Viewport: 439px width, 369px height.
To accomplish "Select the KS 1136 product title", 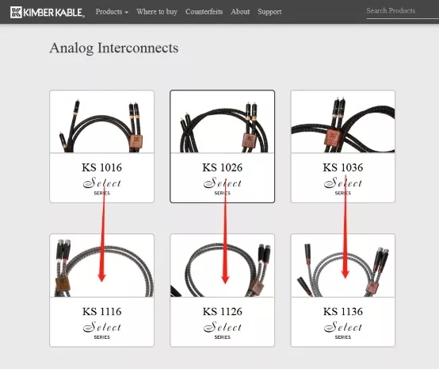I will coord(343,312).
